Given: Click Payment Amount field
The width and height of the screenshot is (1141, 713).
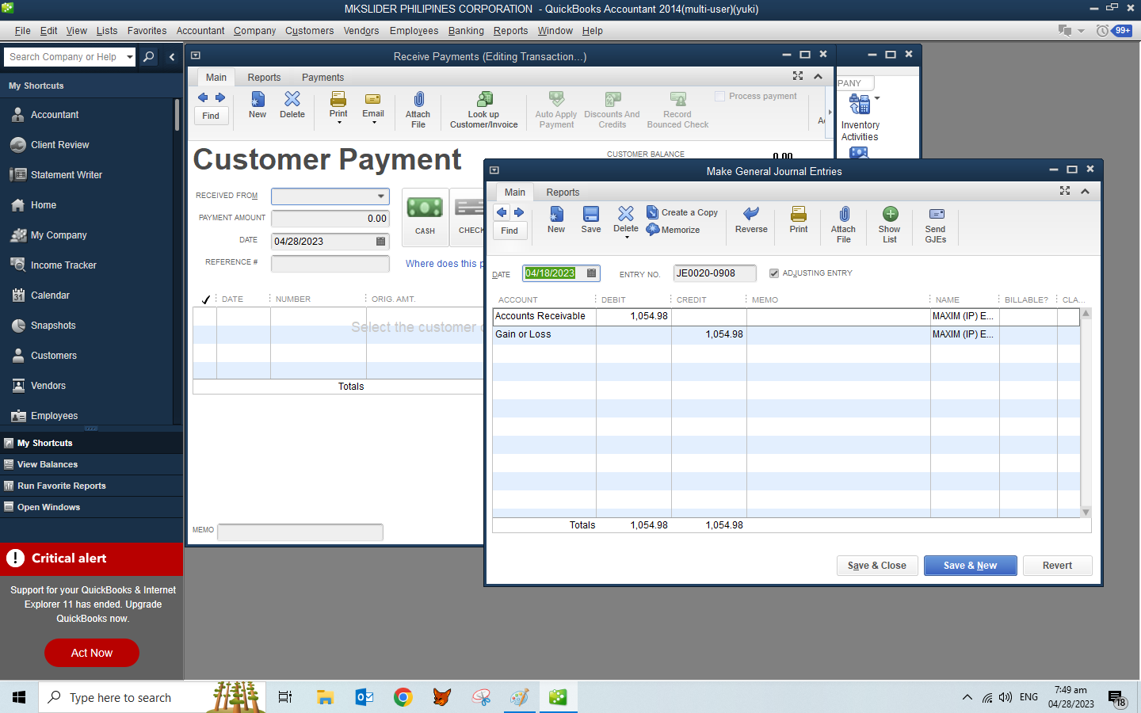Looking at the screenshot, I should pyautogui.click(x=330, y=219).
